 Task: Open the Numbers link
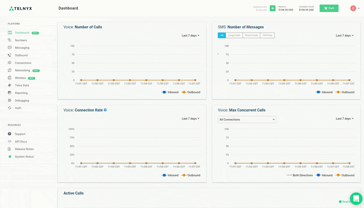[x=21, y=40]
